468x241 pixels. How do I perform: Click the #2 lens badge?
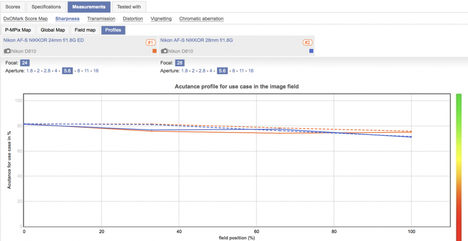pyautogui.click(x=308, y=43)
